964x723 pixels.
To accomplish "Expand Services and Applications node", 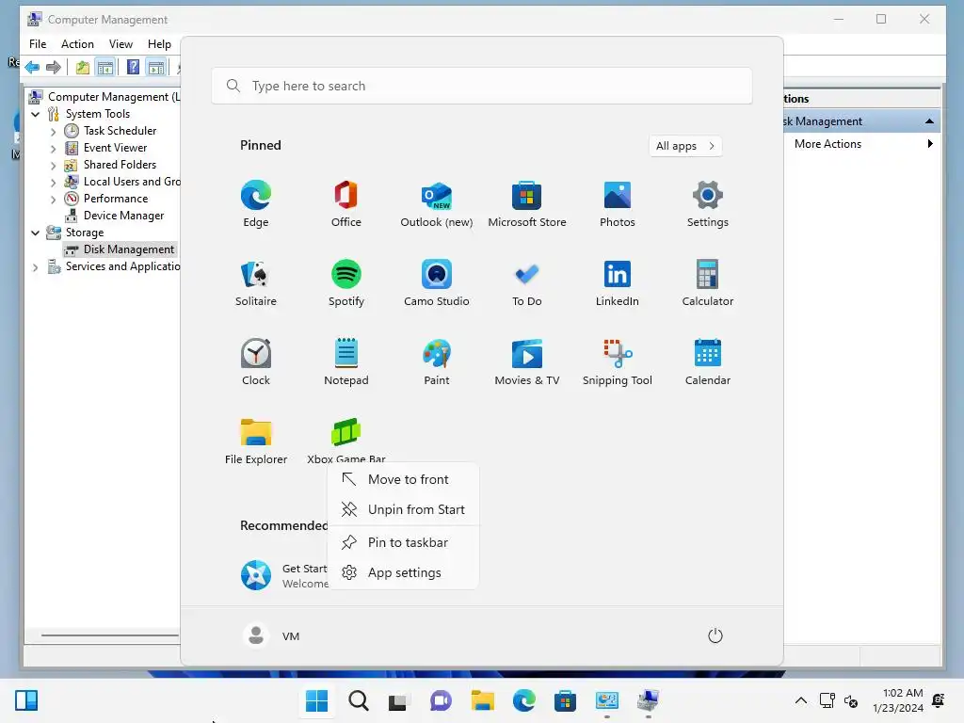I will (36, 266).
